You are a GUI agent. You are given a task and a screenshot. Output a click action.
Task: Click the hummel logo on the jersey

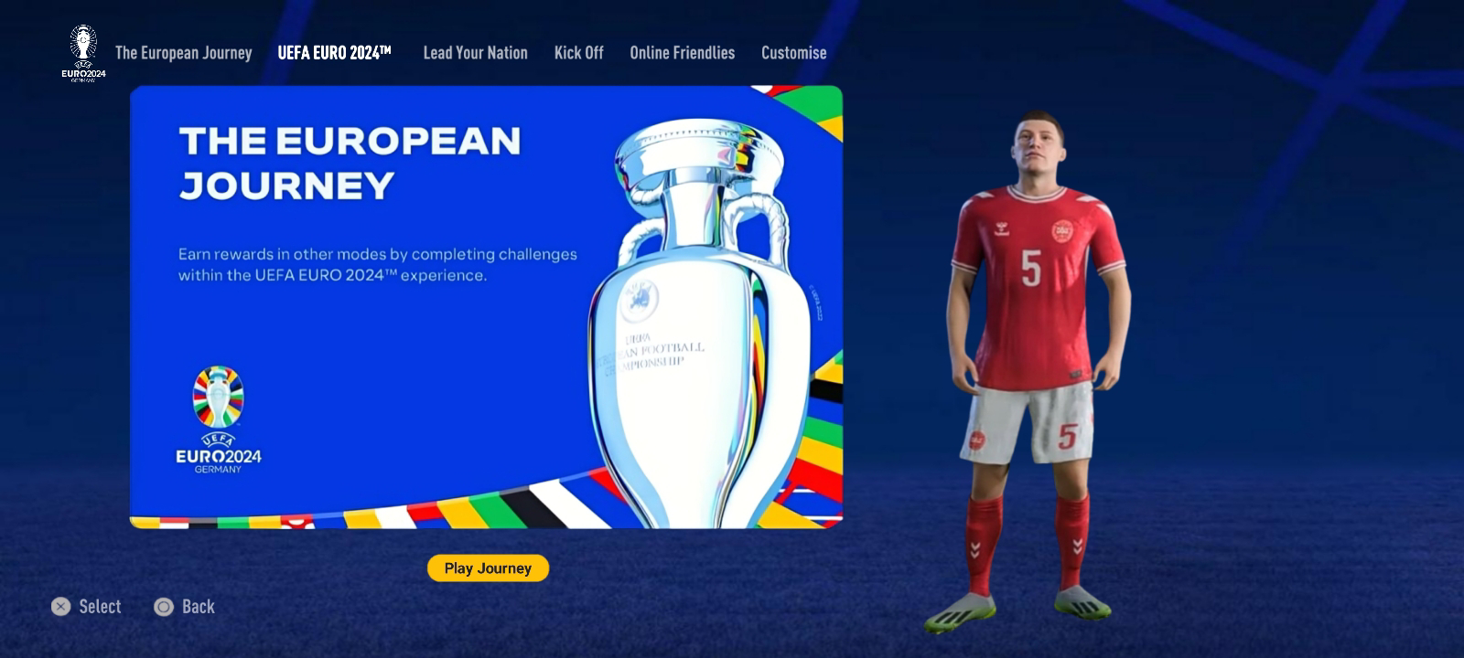click(x=1000, y=228)
